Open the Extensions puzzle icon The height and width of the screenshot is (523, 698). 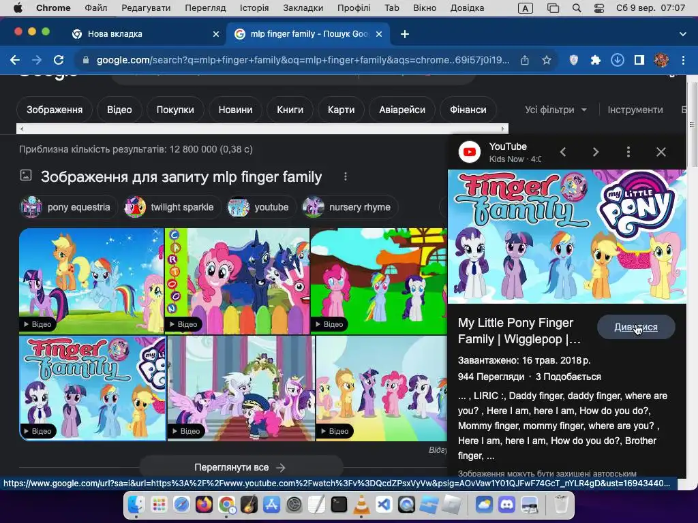(596, 60)
